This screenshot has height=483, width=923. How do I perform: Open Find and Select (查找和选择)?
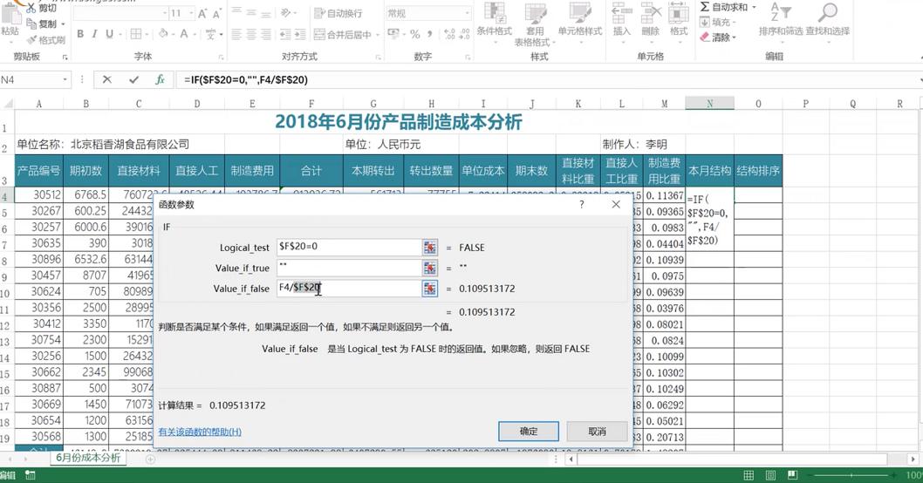828,19
